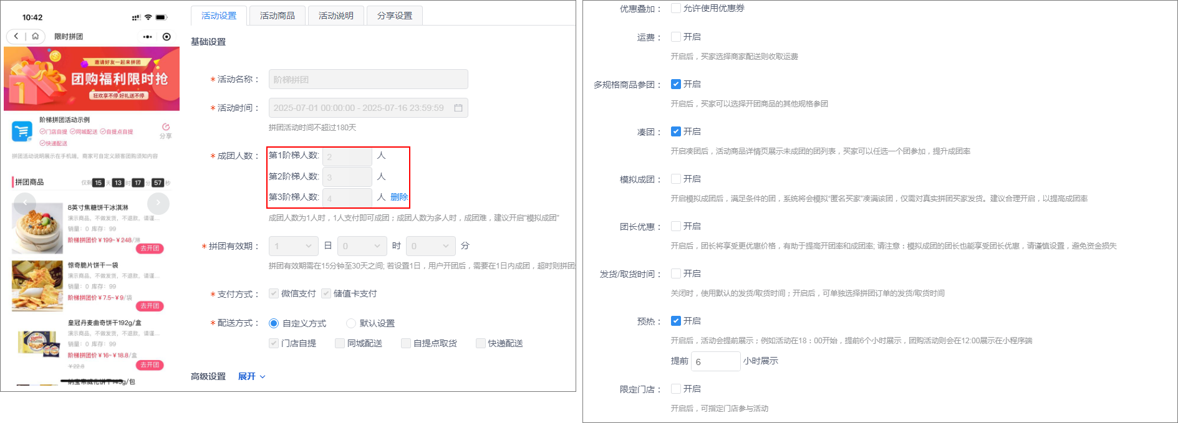Toggle the 快递配送 checkbox
The height and width of the screenshot is (423, 1178).
[x=481, y=343]
